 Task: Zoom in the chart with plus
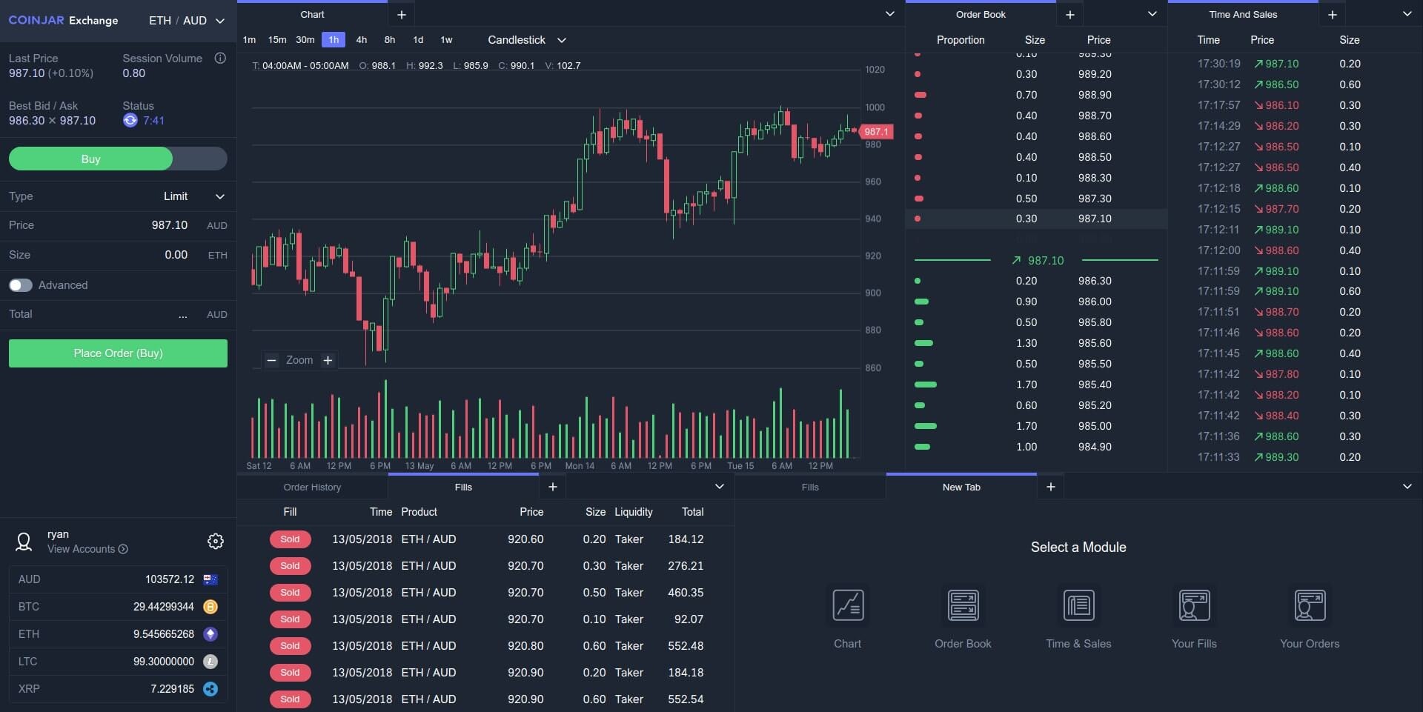point(328,360)
